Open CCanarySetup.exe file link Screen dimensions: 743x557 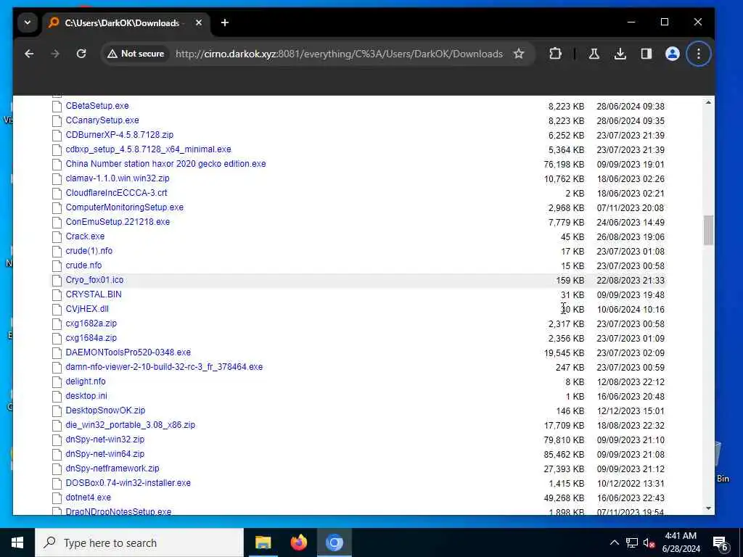pos(102,120)
